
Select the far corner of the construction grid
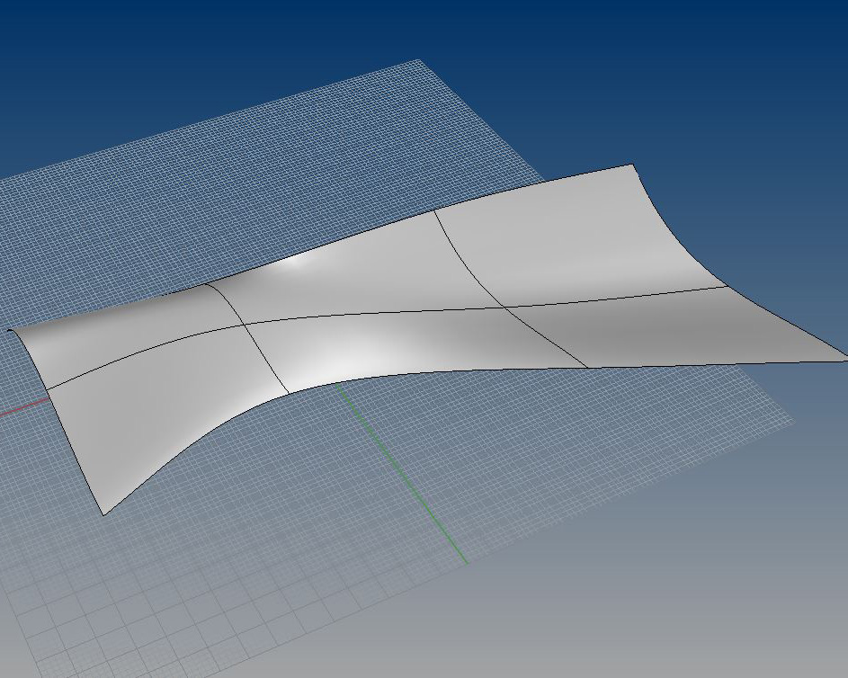[x=418, y=60]
